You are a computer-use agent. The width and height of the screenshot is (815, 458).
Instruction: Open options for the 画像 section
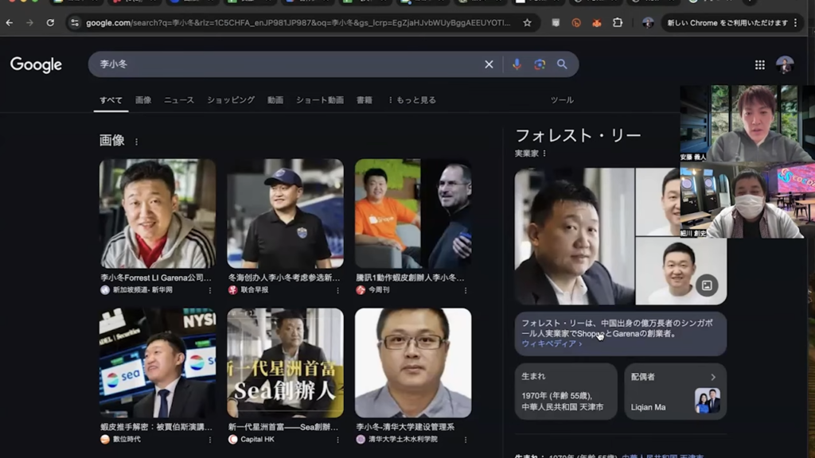point(137,142)
